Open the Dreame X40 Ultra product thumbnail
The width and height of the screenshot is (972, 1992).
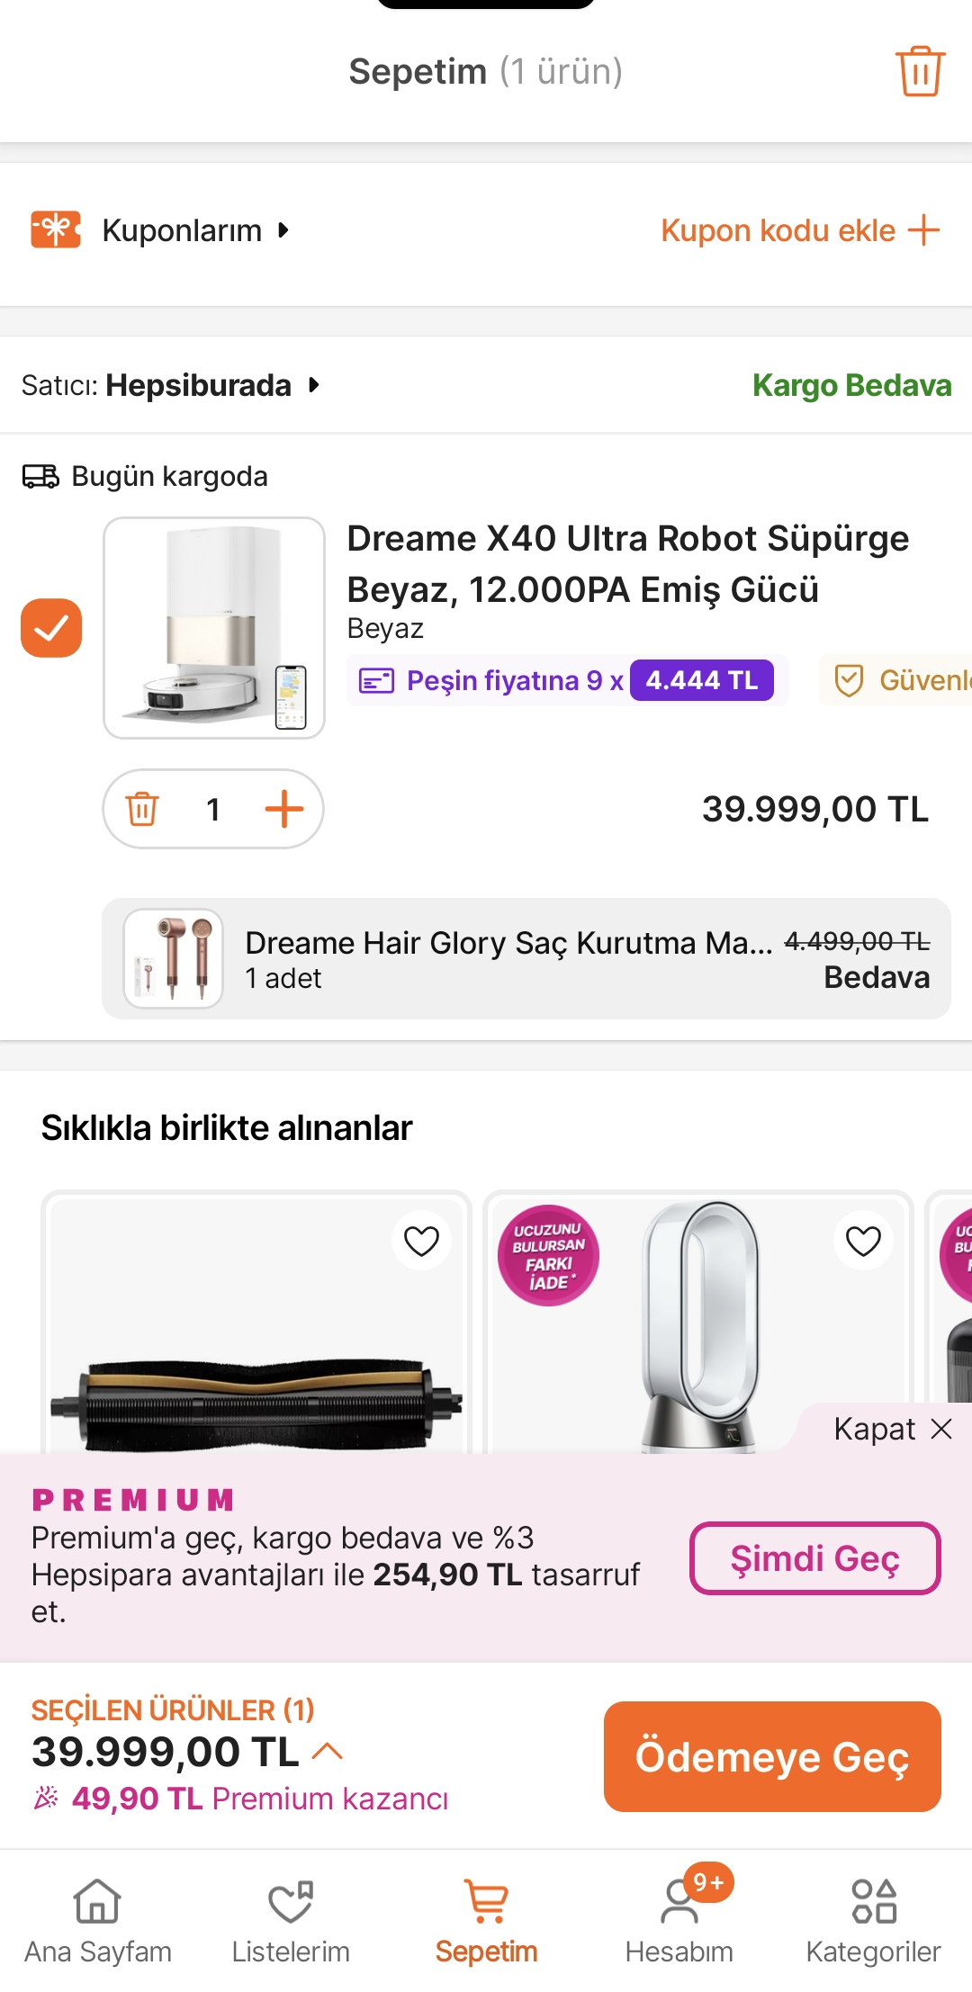pos(214,628)
